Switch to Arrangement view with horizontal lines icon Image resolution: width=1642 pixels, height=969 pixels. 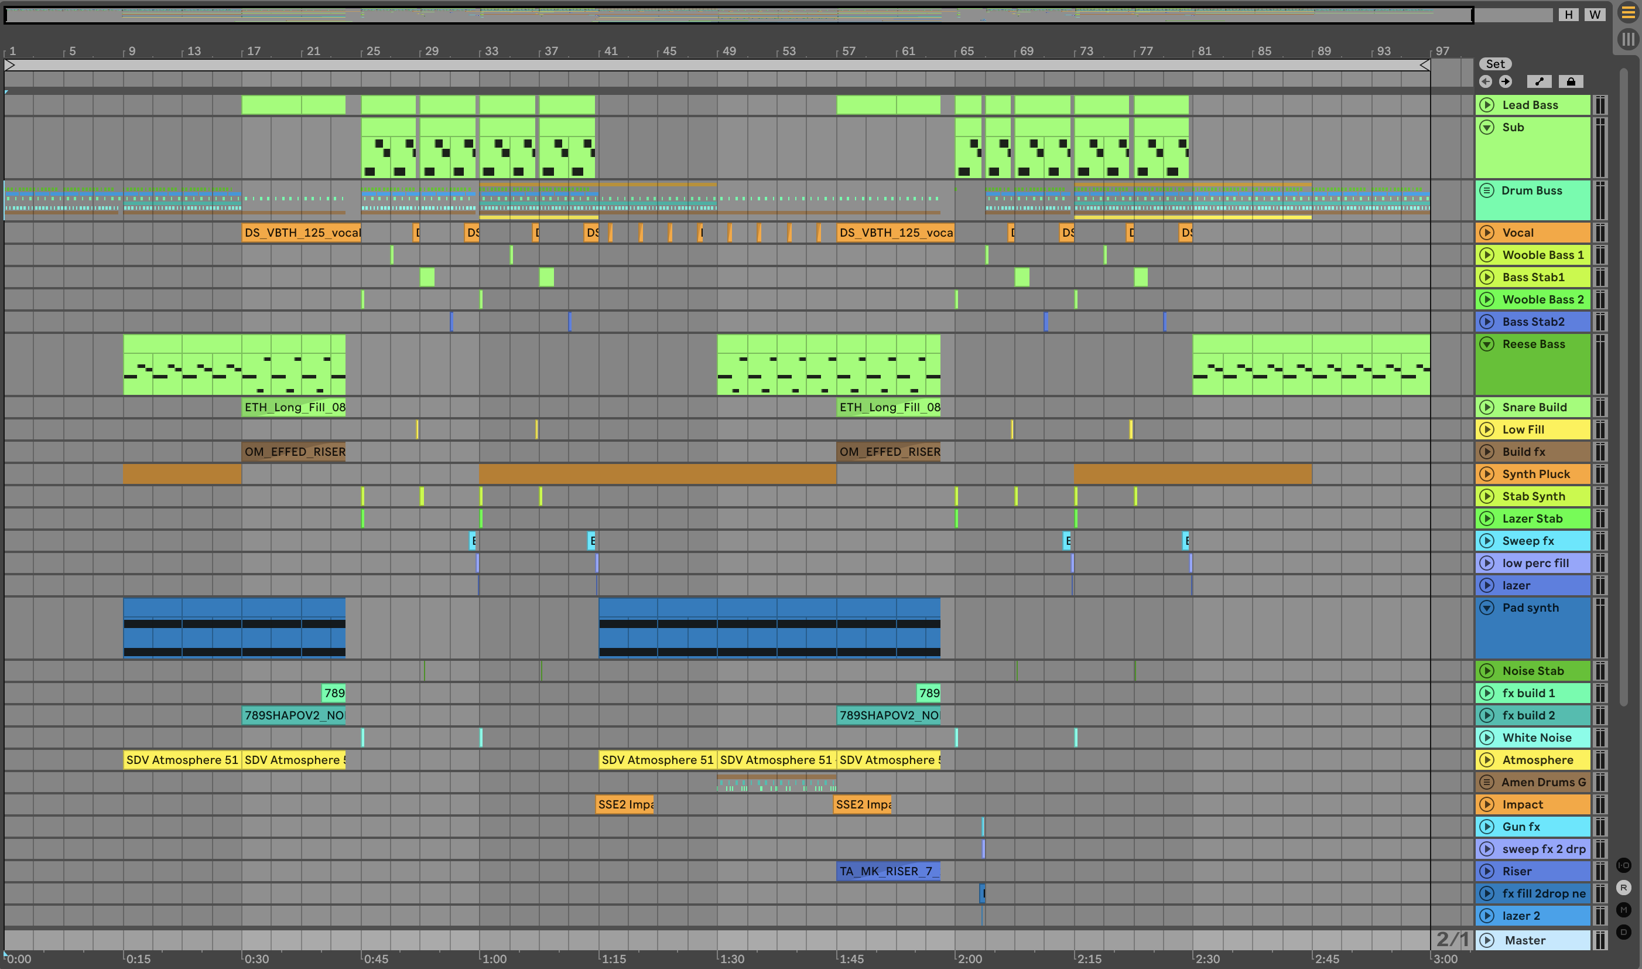pyautogui.click(x=1627, y=13)
